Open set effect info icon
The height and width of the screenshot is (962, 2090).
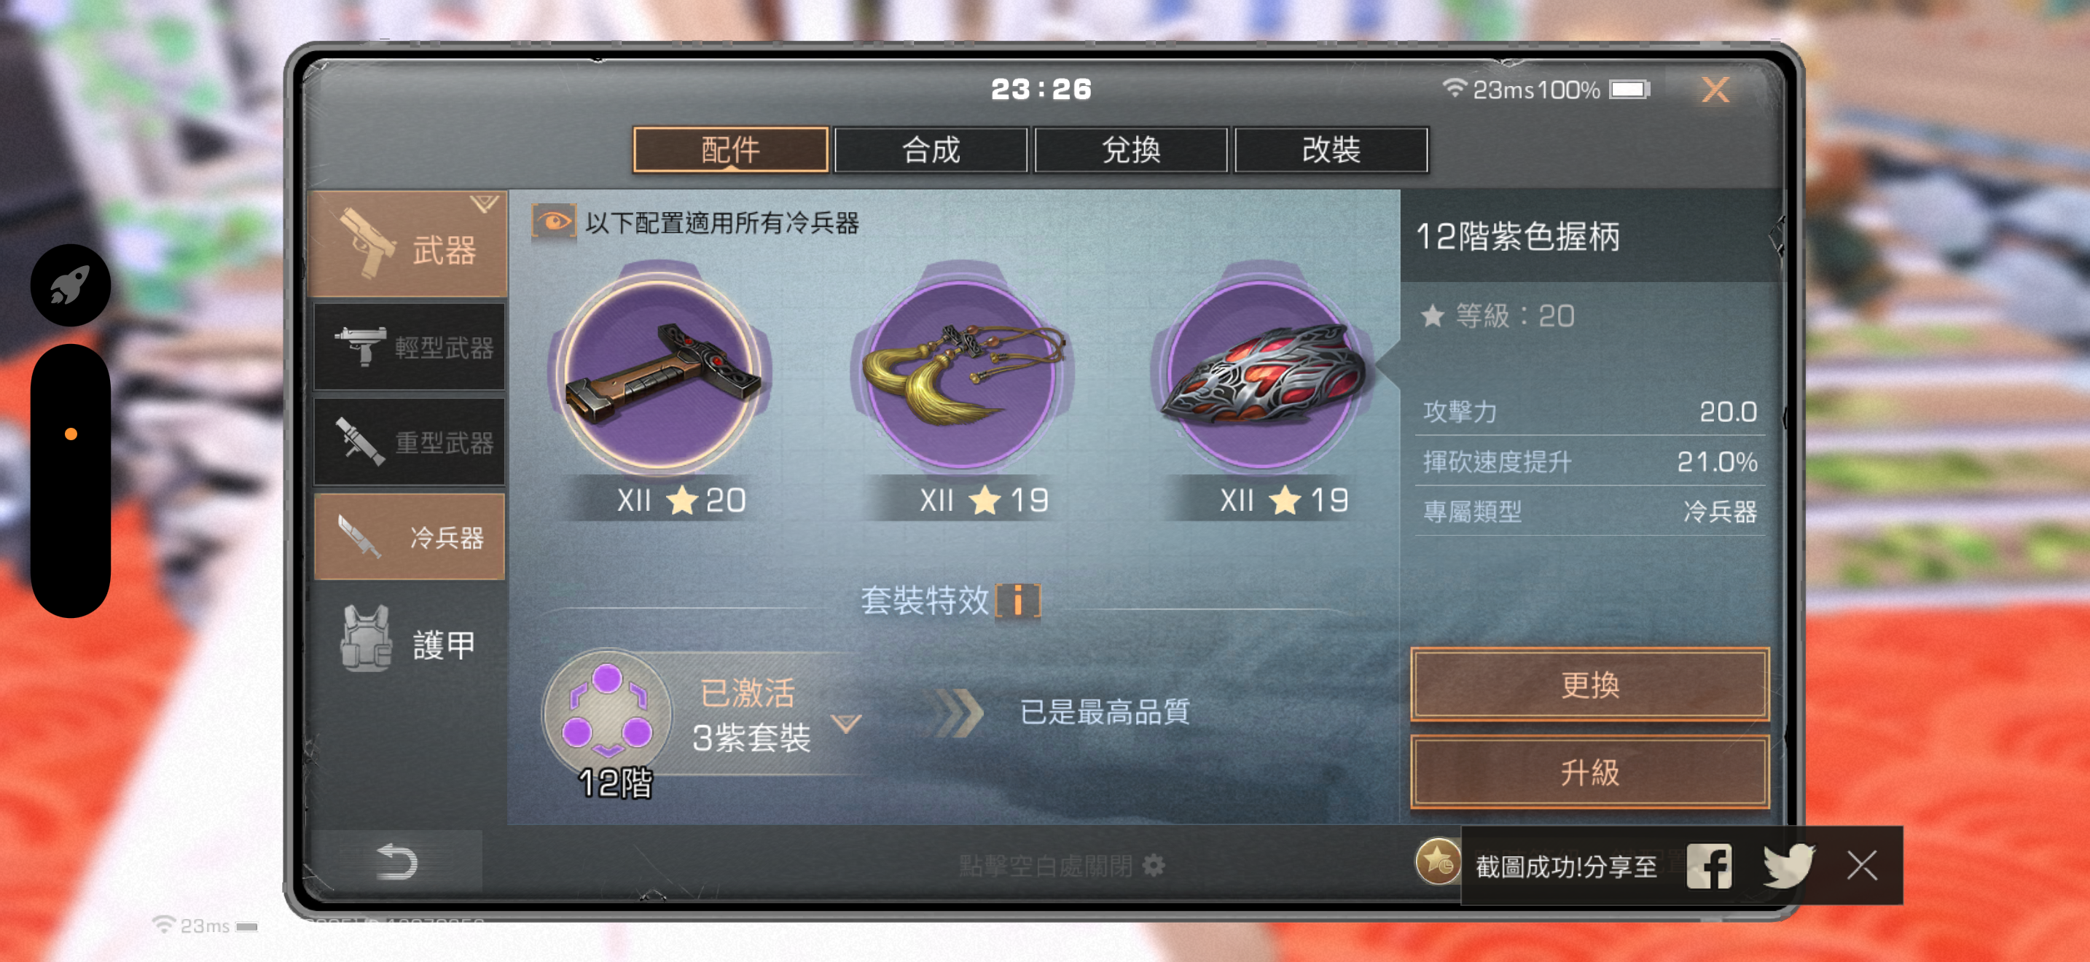1017,601
